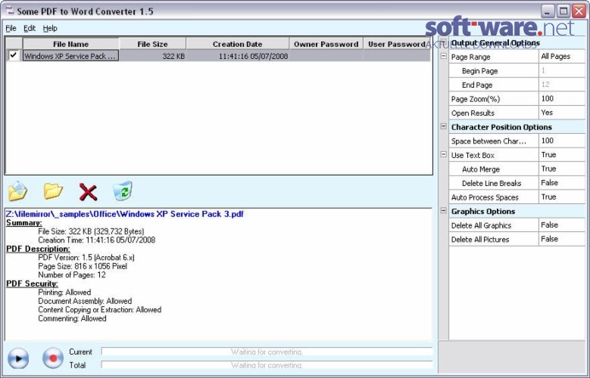Click the Begin Page value field
The height and width of the screenshot is (378, 590).
click(x=562, y=70)
